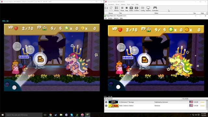Open Dolphin's Help menu
The height and width of the screenshot is (117, 208).
click(x=137, y=4)
